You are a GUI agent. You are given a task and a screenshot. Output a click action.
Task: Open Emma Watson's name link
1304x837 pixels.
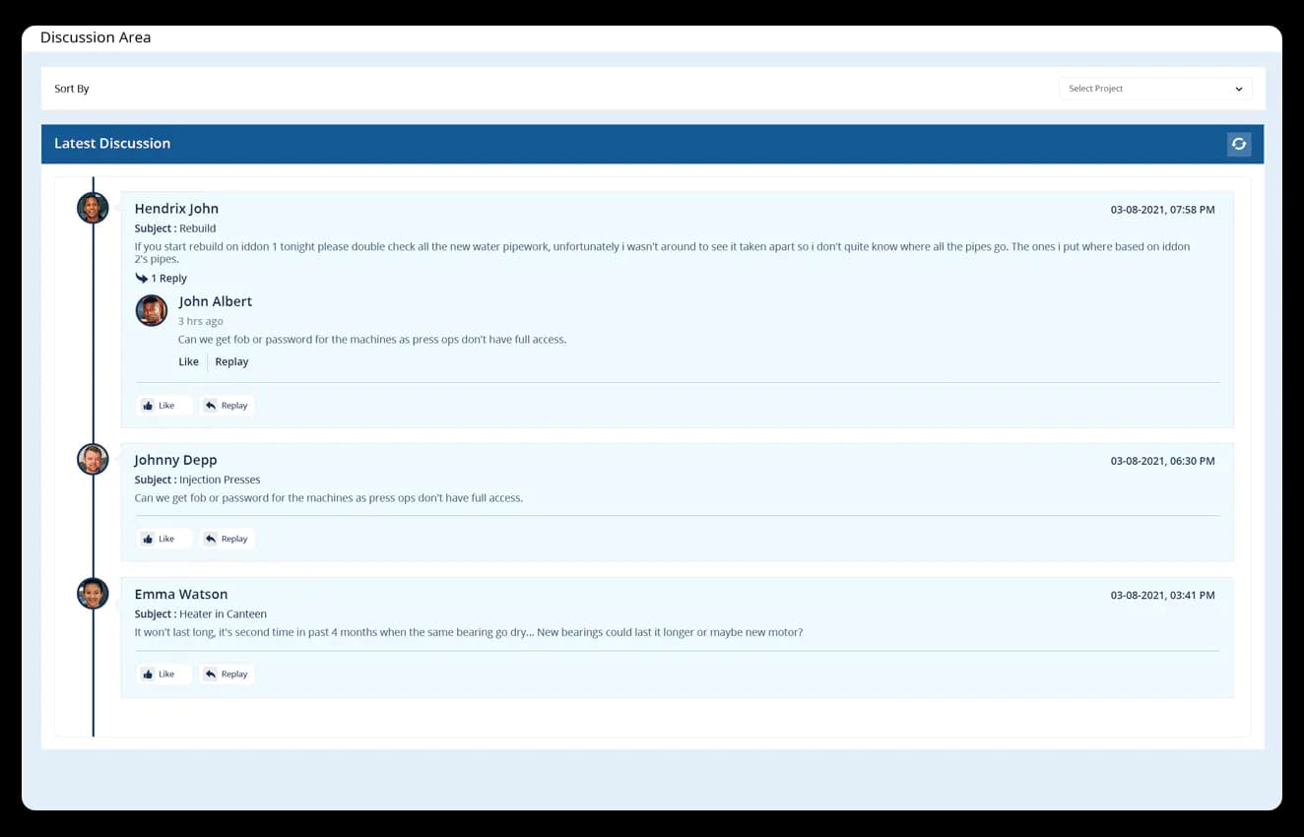181,594
